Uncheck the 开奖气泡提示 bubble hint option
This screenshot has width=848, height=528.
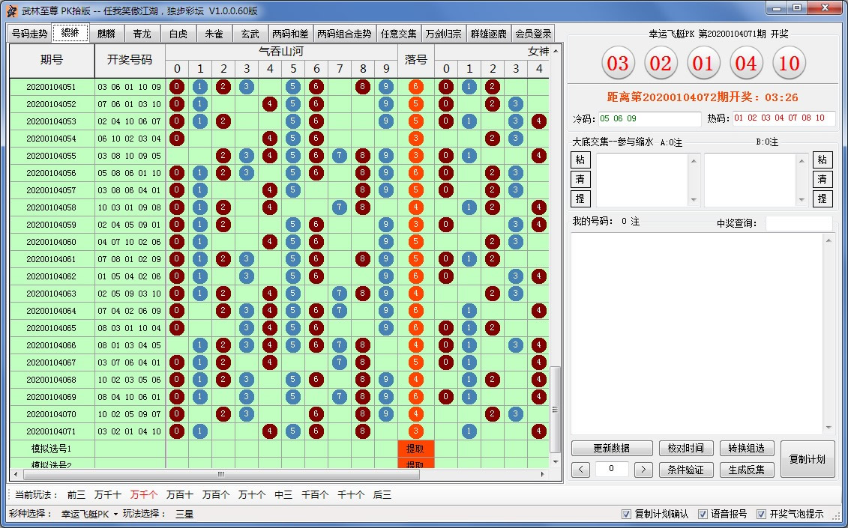[760, 515]
